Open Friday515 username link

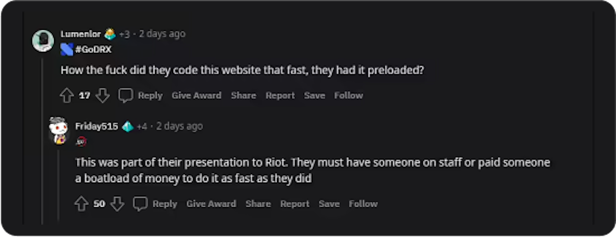(x=96, y=127)
